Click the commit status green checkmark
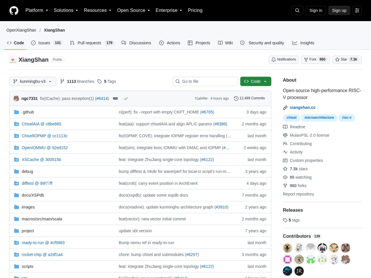The image size is (371, 278). (126, 99)
